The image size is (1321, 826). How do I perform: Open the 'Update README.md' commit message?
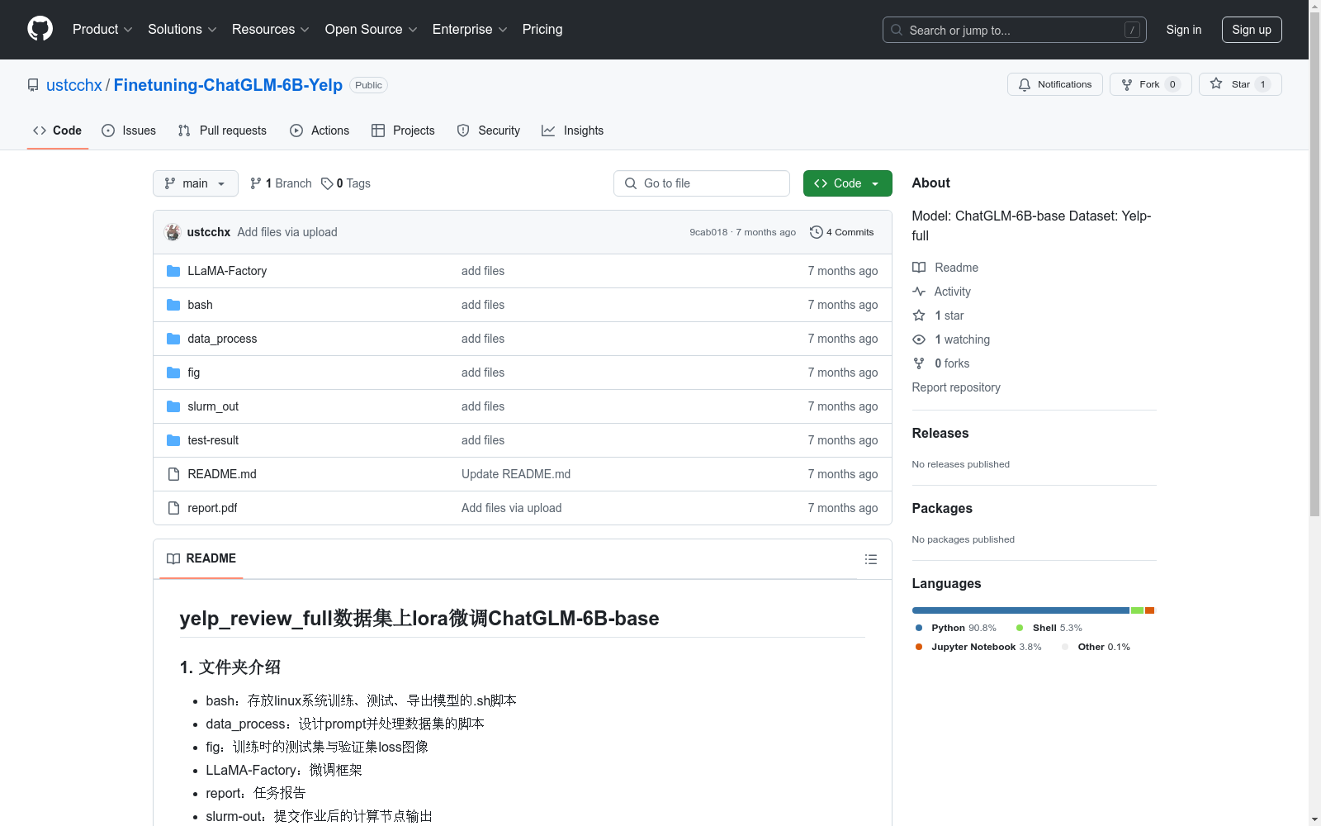(516, 474)
